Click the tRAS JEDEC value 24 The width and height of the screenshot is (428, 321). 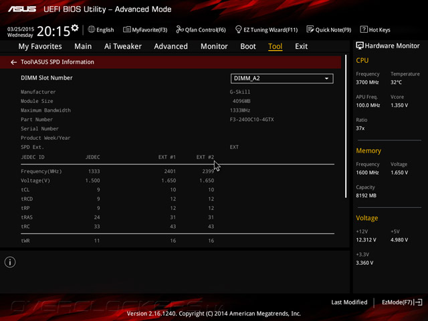pos(97,217)
